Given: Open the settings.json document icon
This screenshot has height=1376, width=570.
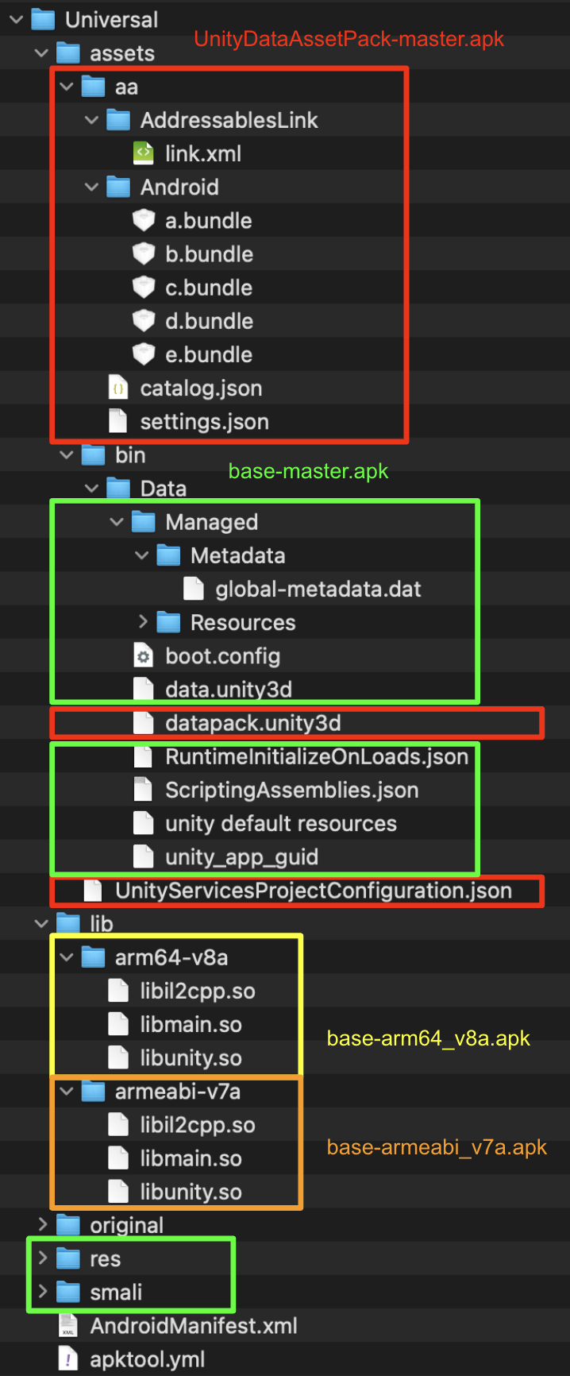Looking at the screenshot, I should 119,421.
